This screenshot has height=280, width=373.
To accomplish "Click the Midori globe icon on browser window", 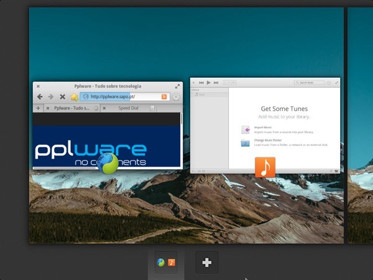I will click(x=108, y=163).
